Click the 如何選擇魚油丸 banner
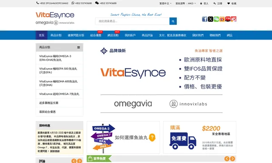 click(x=123, y=138)
